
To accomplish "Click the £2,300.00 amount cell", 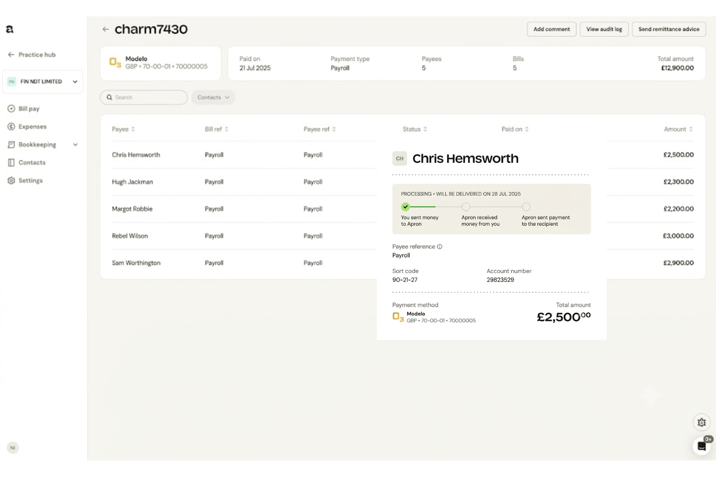I will pos(678,182).
